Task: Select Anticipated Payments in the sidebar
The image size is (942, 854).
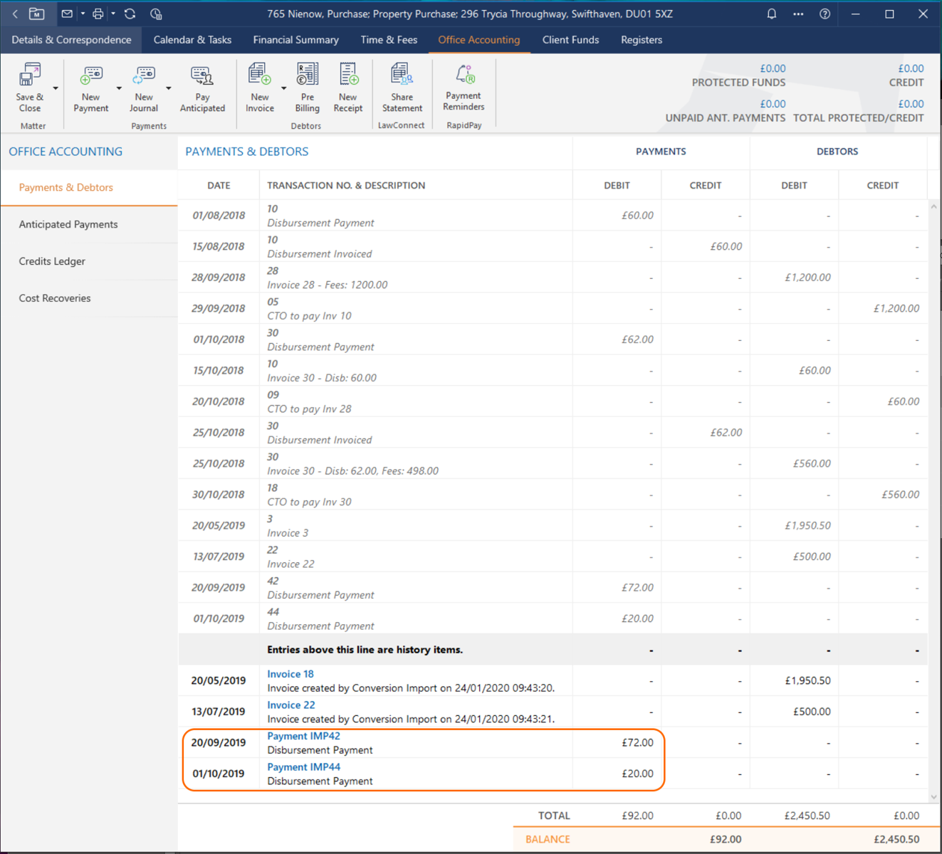Action: tap(68, 224)
